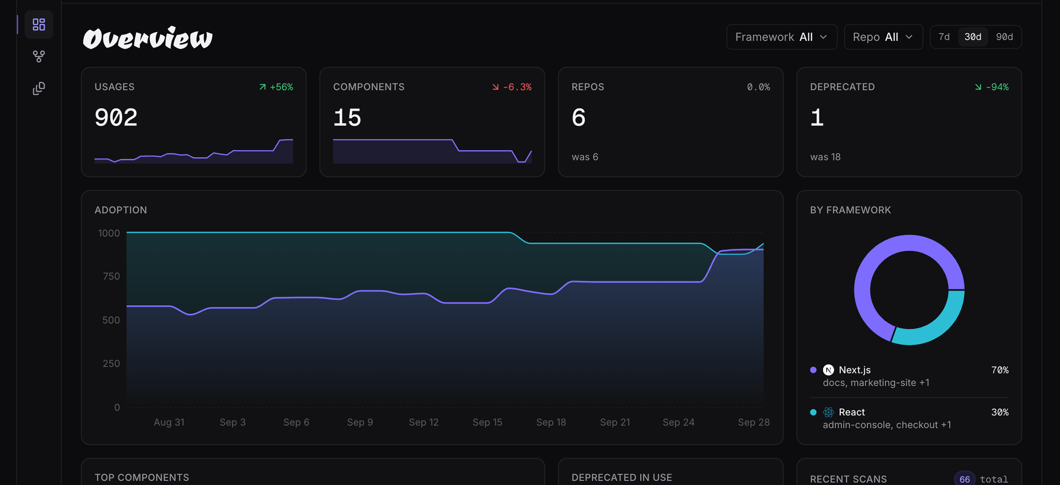Click 'docs, marketing-site +1' repo list text

click(876, 383)
